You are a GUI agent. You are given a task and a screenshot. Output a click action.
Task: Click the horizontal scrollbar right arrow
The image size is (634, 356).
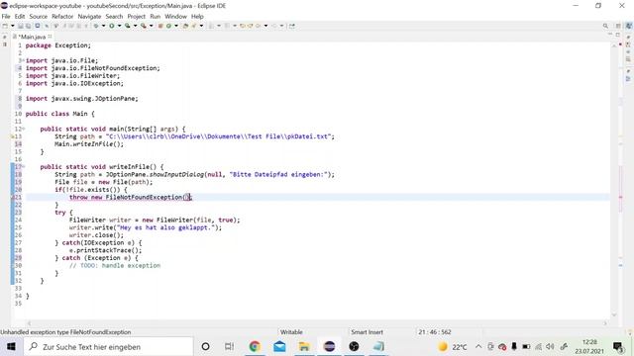pyautogui.click(x=605, y=323)
